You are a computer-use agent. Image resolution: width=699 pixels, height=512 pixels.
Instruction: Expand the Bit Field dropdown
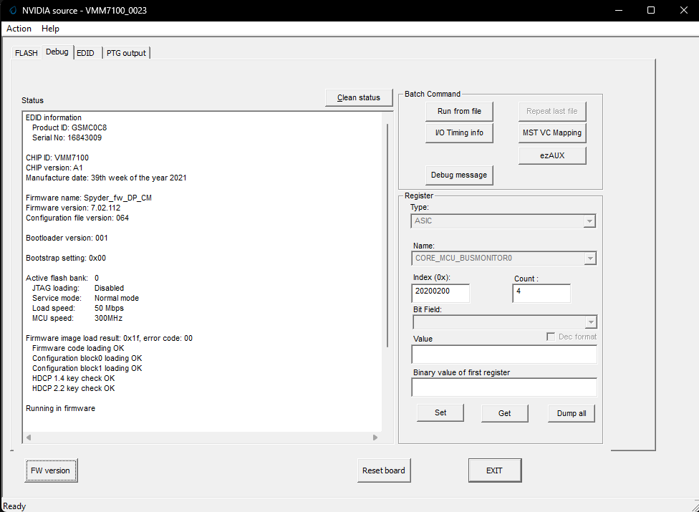click(590, 322)
